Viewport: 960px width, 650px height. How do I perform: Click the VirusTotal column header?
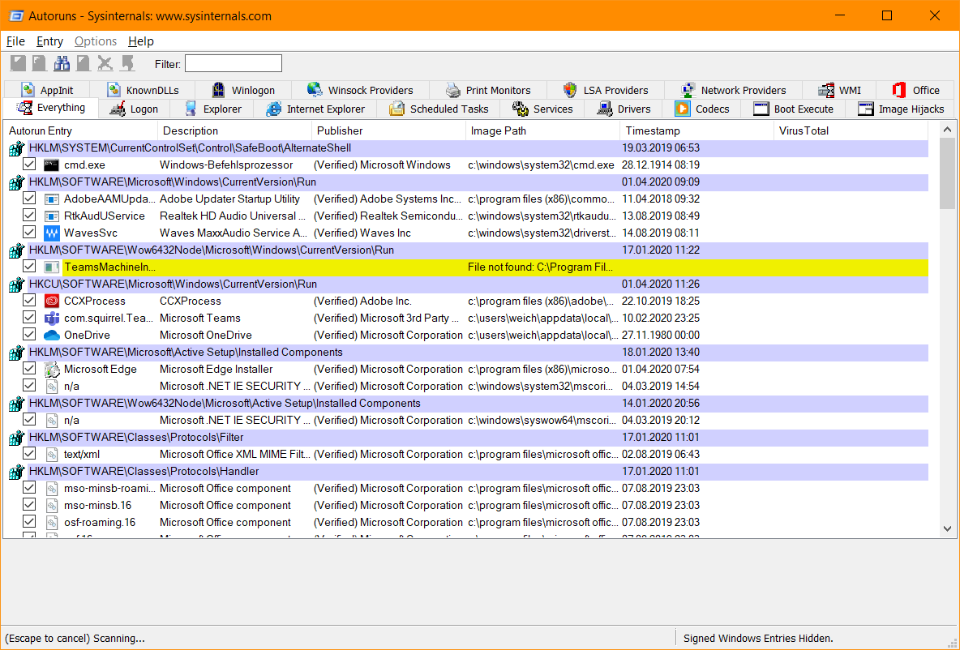[x=851, y=131]
